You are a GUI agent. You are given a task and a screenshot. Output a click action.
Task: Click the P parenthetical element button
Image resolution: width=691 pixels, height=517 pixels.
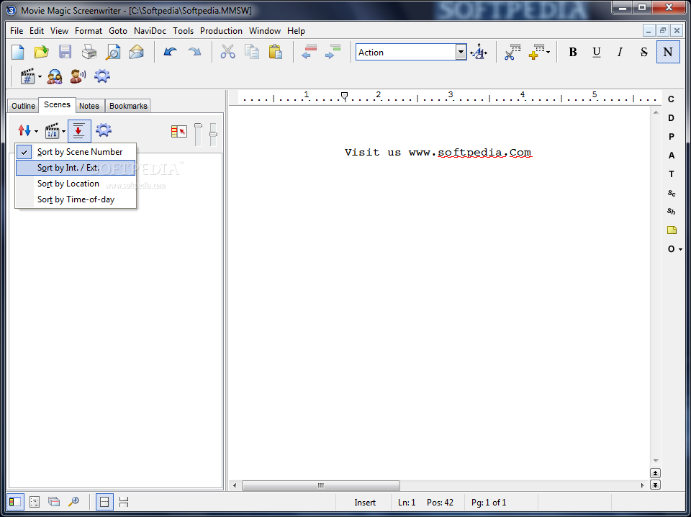coord(671,137)
